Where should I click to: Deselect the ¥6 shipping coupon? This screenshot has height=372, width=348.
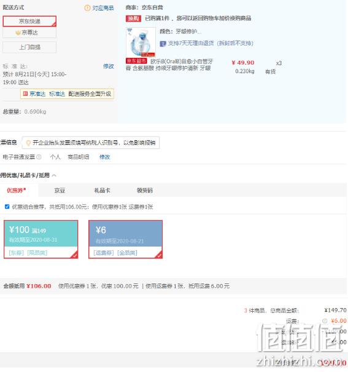pyautogui.click(x=125, y=239)
